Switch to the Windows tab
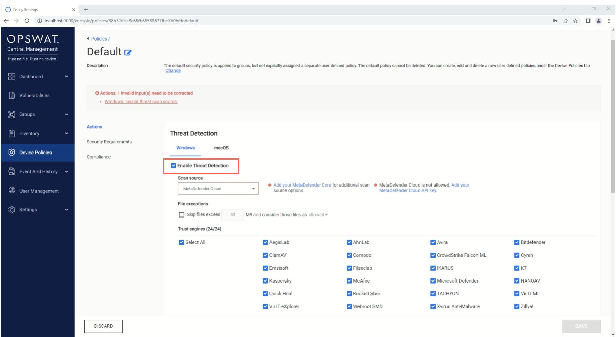This screenshot has height=337, width=616. [x=186, y=148]
